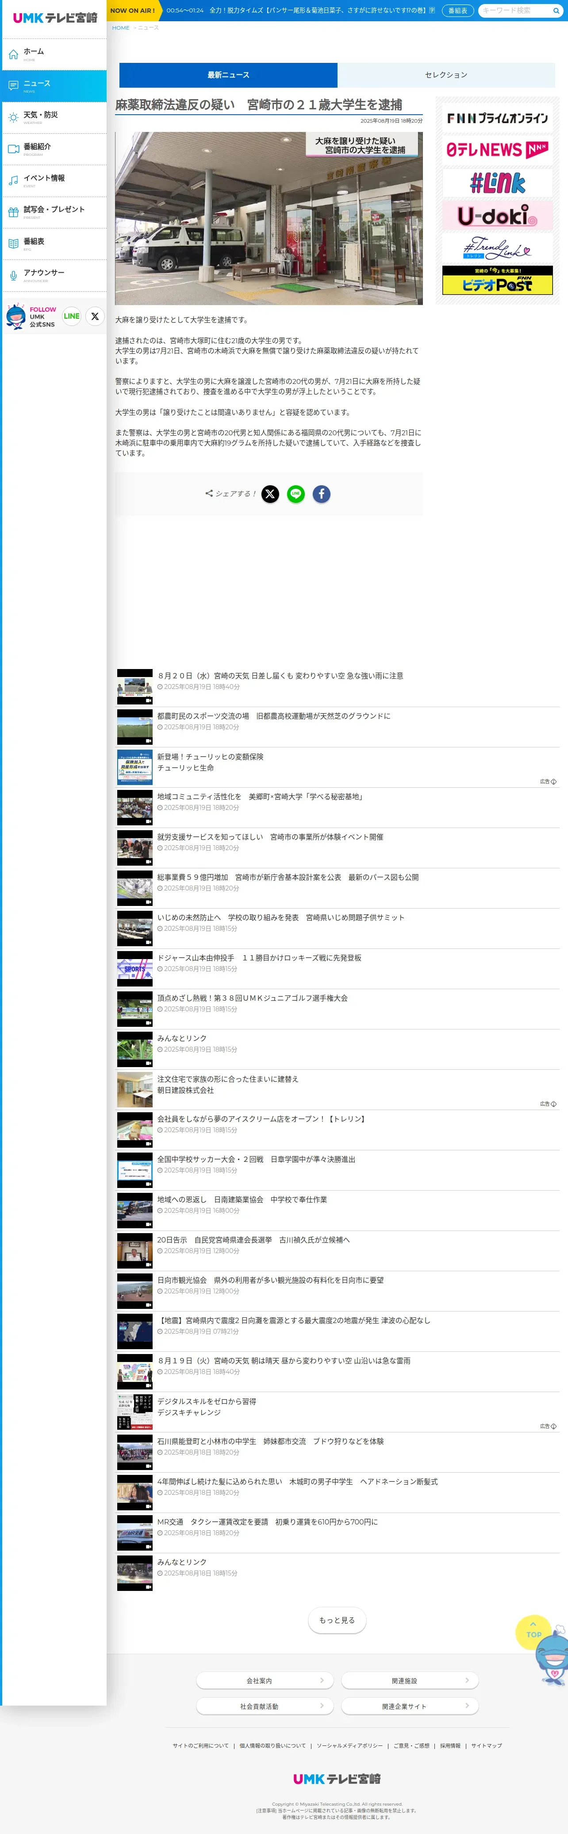Open article いじめの未然防止へ
Image resolution: width=568 pixels, height=1834 pixels.
click(x=281, y=918)
